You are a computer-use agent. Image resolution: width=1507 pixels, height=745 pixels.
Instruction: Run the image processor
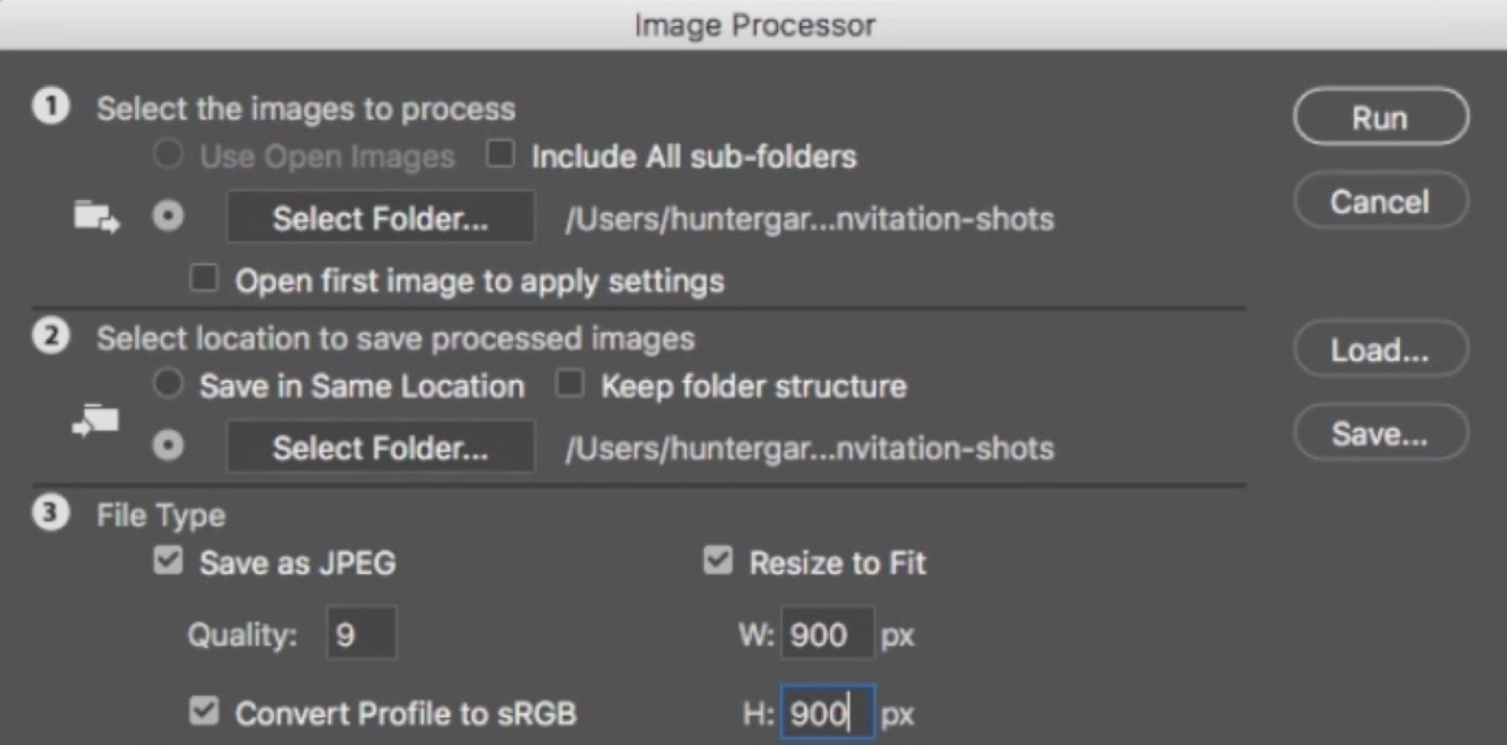[x=1381, y=117]
